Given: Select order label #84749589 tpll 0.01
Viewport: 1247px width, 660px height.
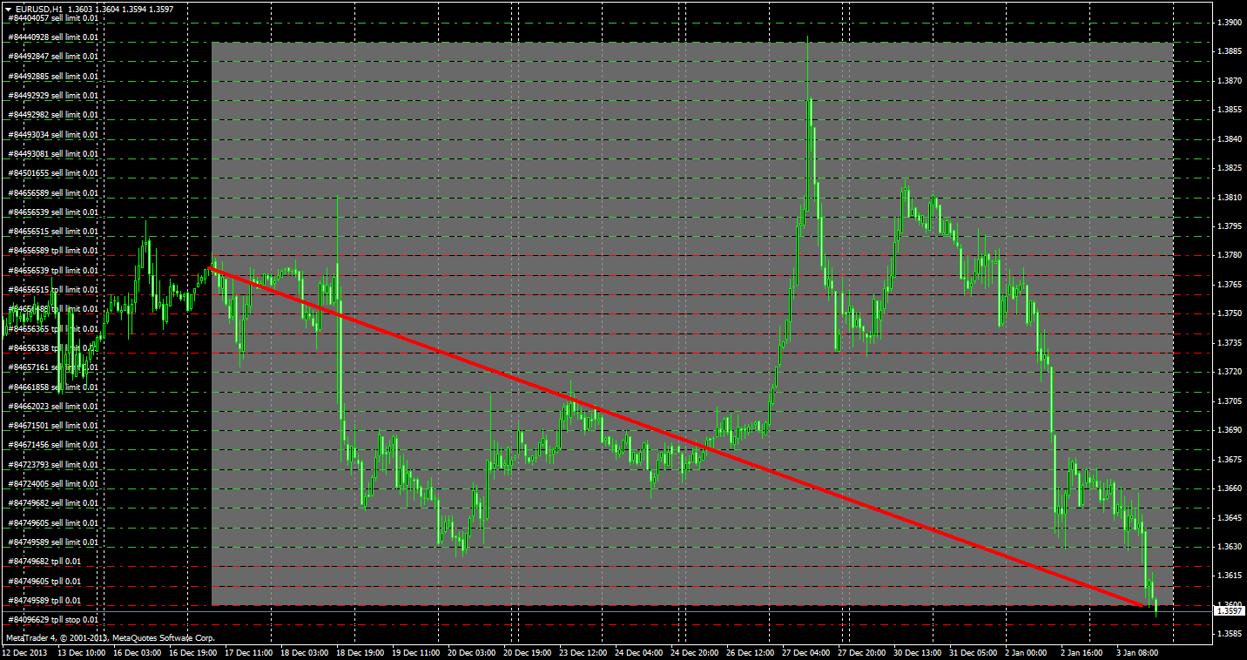Looking at the screenshot, I should (x=44, y=601).
